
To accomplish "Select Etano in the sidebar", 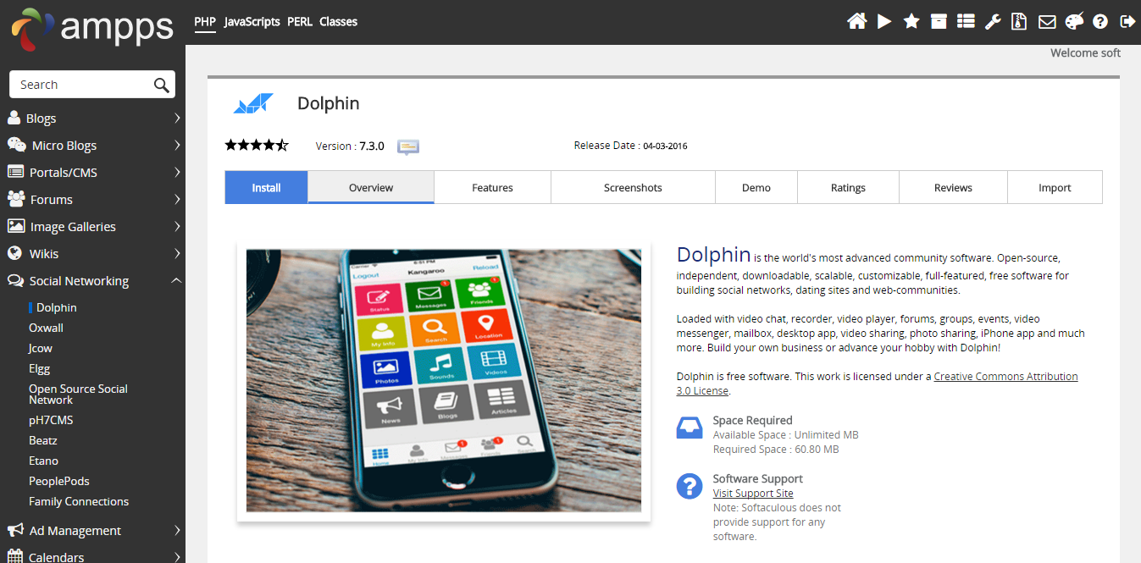I will coord(43,461).
